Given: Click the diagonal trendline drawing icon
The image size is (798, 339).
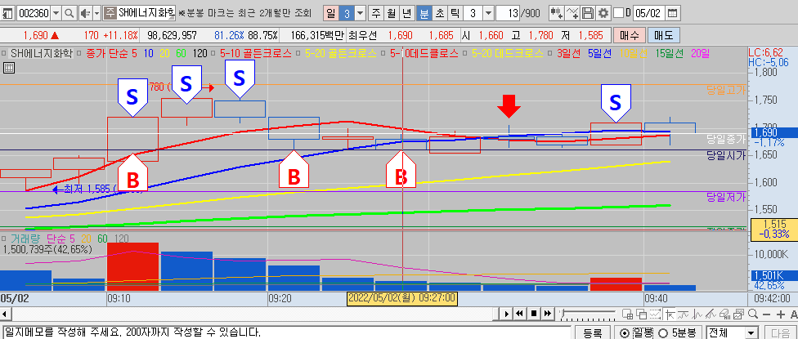Looking at the screenshot, I should point(711,314).
